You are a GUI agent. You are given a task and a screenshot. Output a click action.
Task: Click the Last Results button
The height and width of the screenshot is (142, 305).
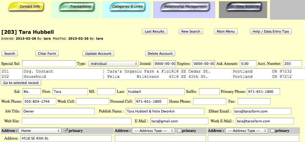coord(155,31)
